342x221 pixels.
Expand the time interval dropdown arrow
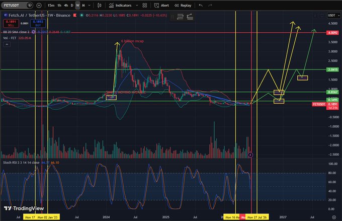(x=89, y=5)
